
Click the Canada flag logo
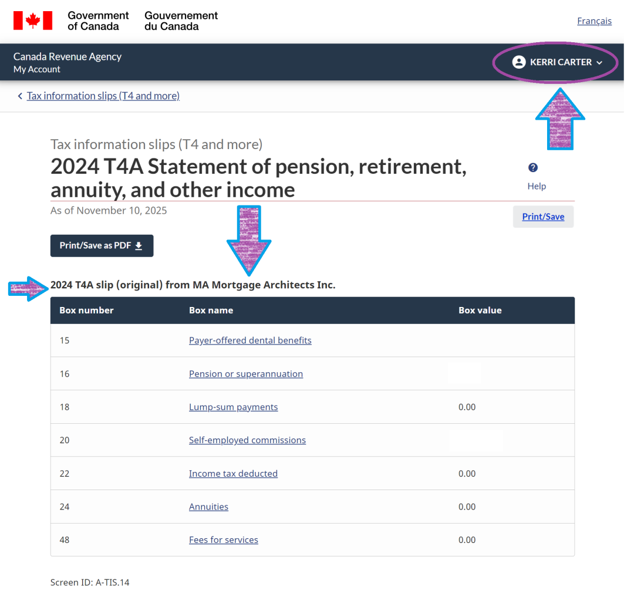(33, 21)
